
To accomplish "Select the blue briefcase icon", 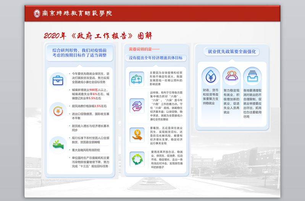I will tap(58, 80).
